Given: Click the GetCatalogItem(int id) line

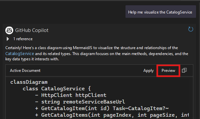Looking at the screenshot, I should coord(102,108).
